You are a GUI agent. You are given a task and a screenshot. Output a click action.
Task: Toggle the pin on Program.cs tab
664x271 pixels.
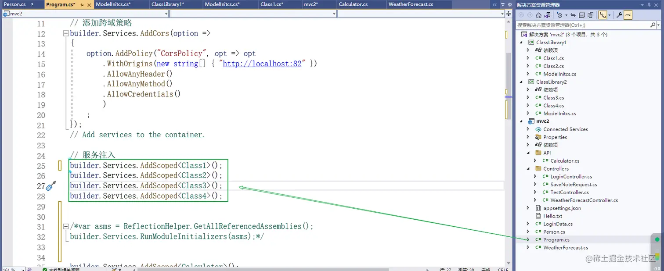click(82, 5)
